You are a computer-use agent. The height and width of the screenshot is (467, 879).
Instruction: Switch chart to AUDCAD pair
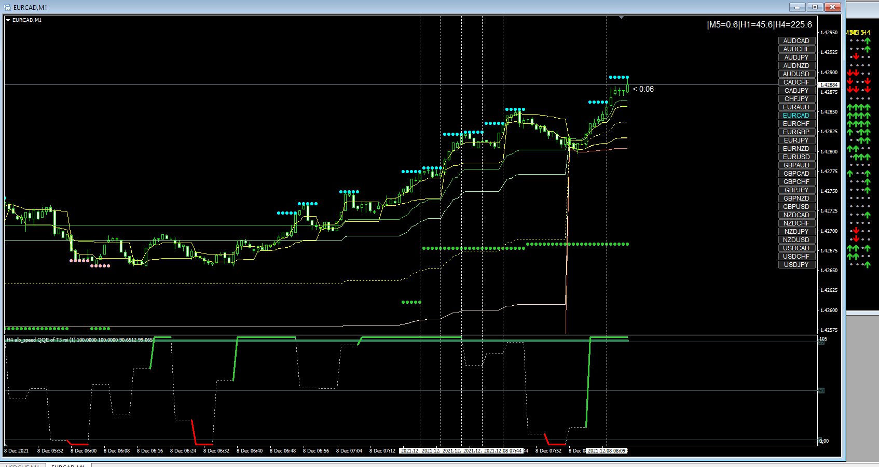pyautogui.click(x=796, y=41)
